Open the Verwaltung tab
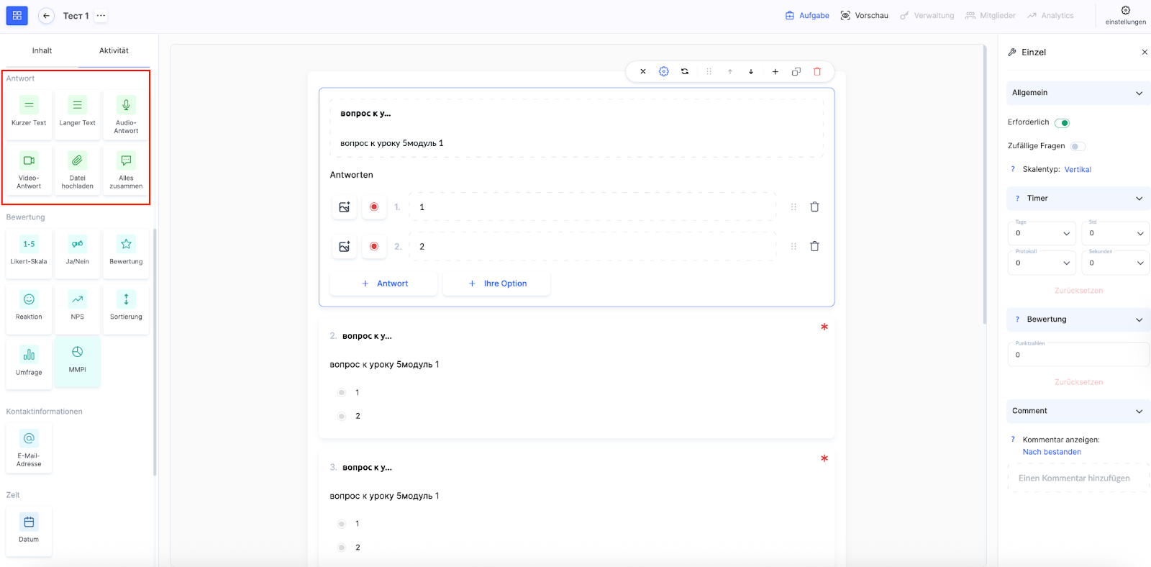Screen dimensions: 1151x567 (x=927, y=15)
